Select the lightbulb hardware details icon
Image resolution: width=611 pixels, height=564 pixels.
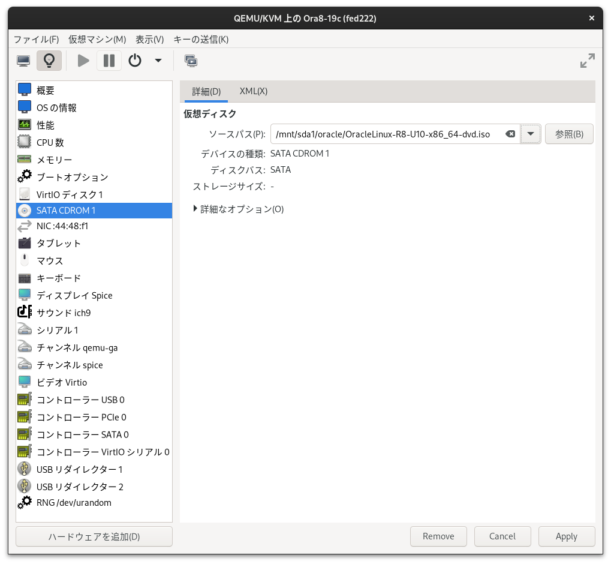coord(49,60)
